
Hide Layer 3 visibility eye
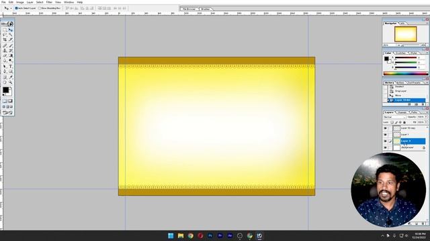pyautogui.click(x=385, y=141)
